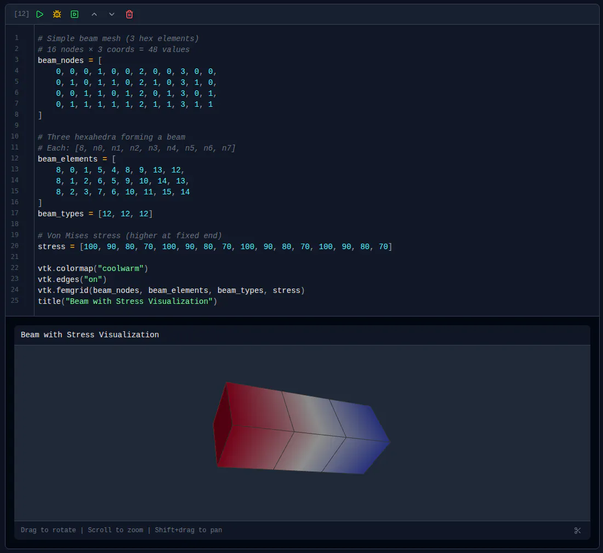The width and height of the screenshot is (603, 553).
Task: Move the cell up with the chevron
Action: click(x=94, y=14)
